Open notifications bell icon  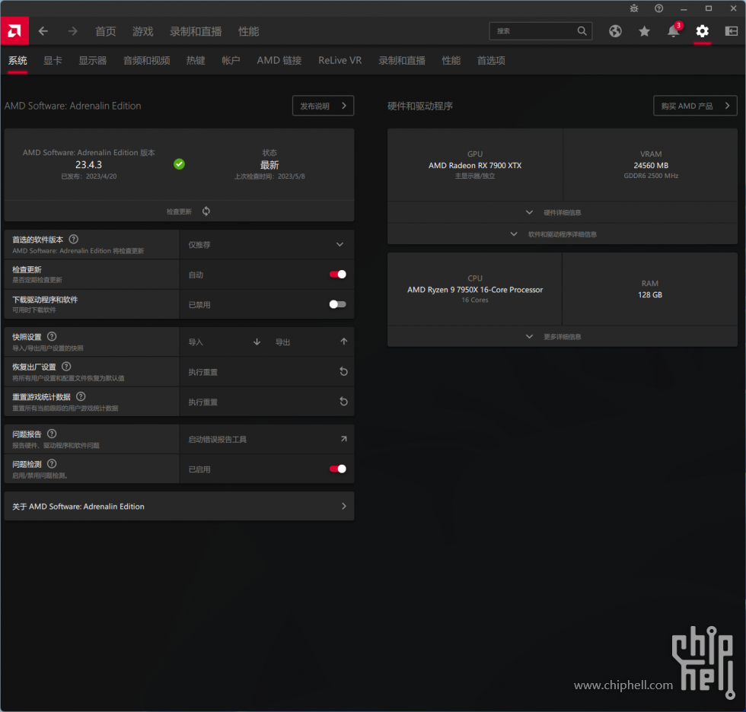pos(673,31)
